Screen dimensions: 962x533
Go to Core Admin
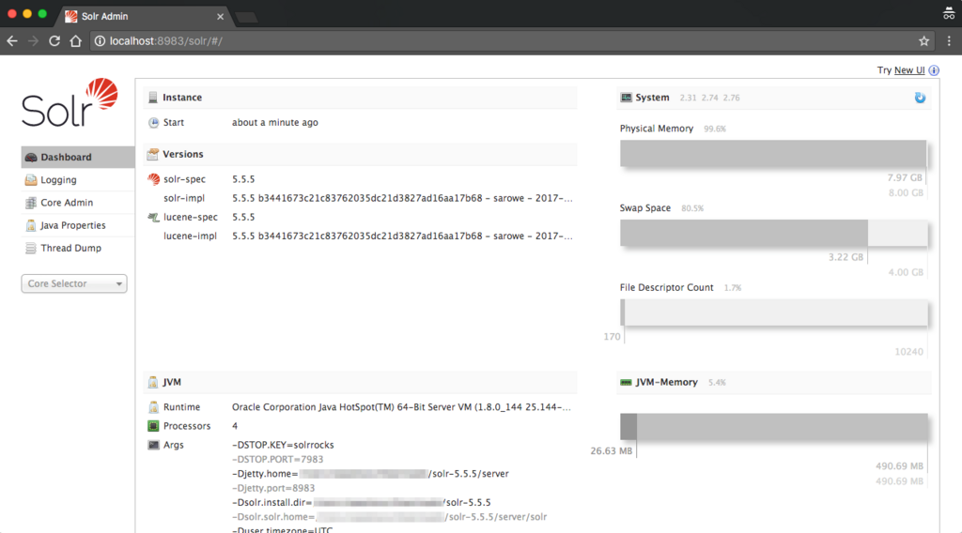click(x=78, y=202)
